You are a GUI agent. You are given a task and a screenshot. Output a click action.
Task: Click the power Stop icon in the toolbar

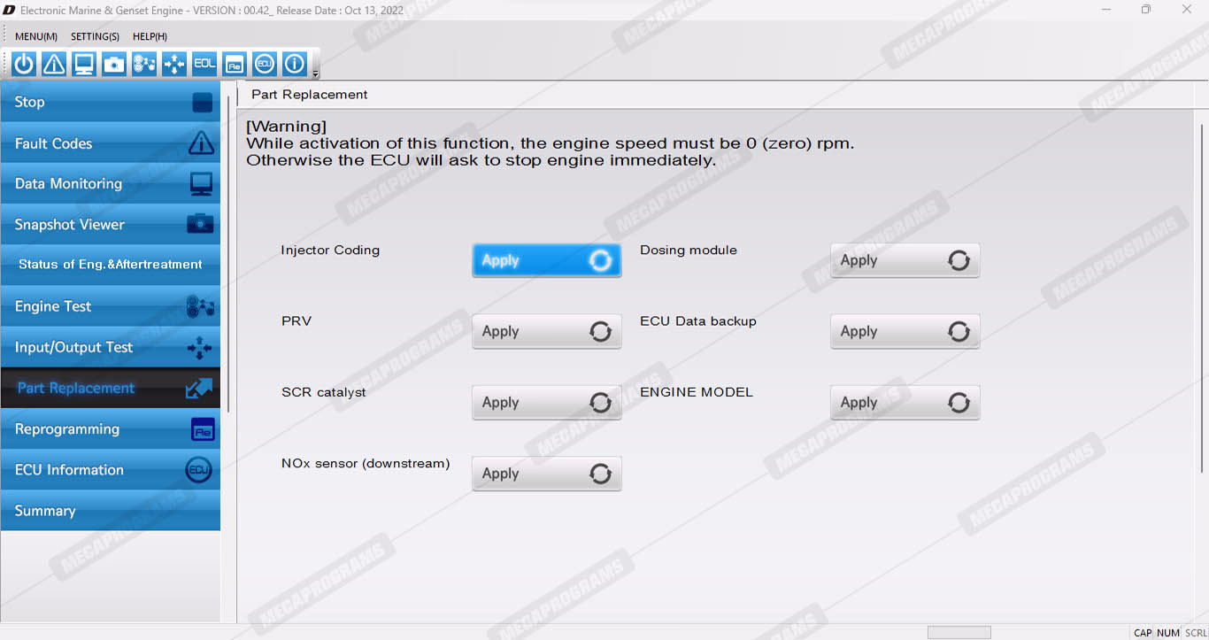coord(24,64)
